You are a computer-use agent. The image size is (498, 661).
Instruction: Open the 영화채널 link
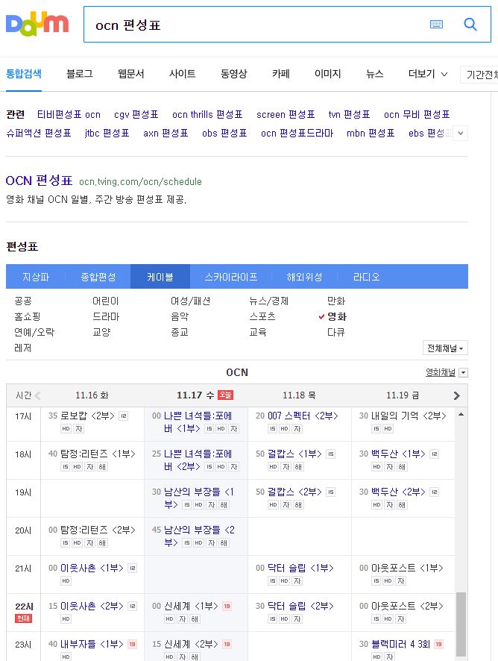(441, 372)
